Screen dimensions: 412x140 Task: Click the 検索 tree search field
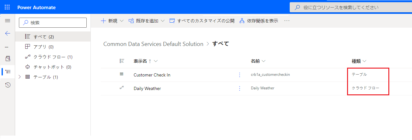(x=53, y=23)
